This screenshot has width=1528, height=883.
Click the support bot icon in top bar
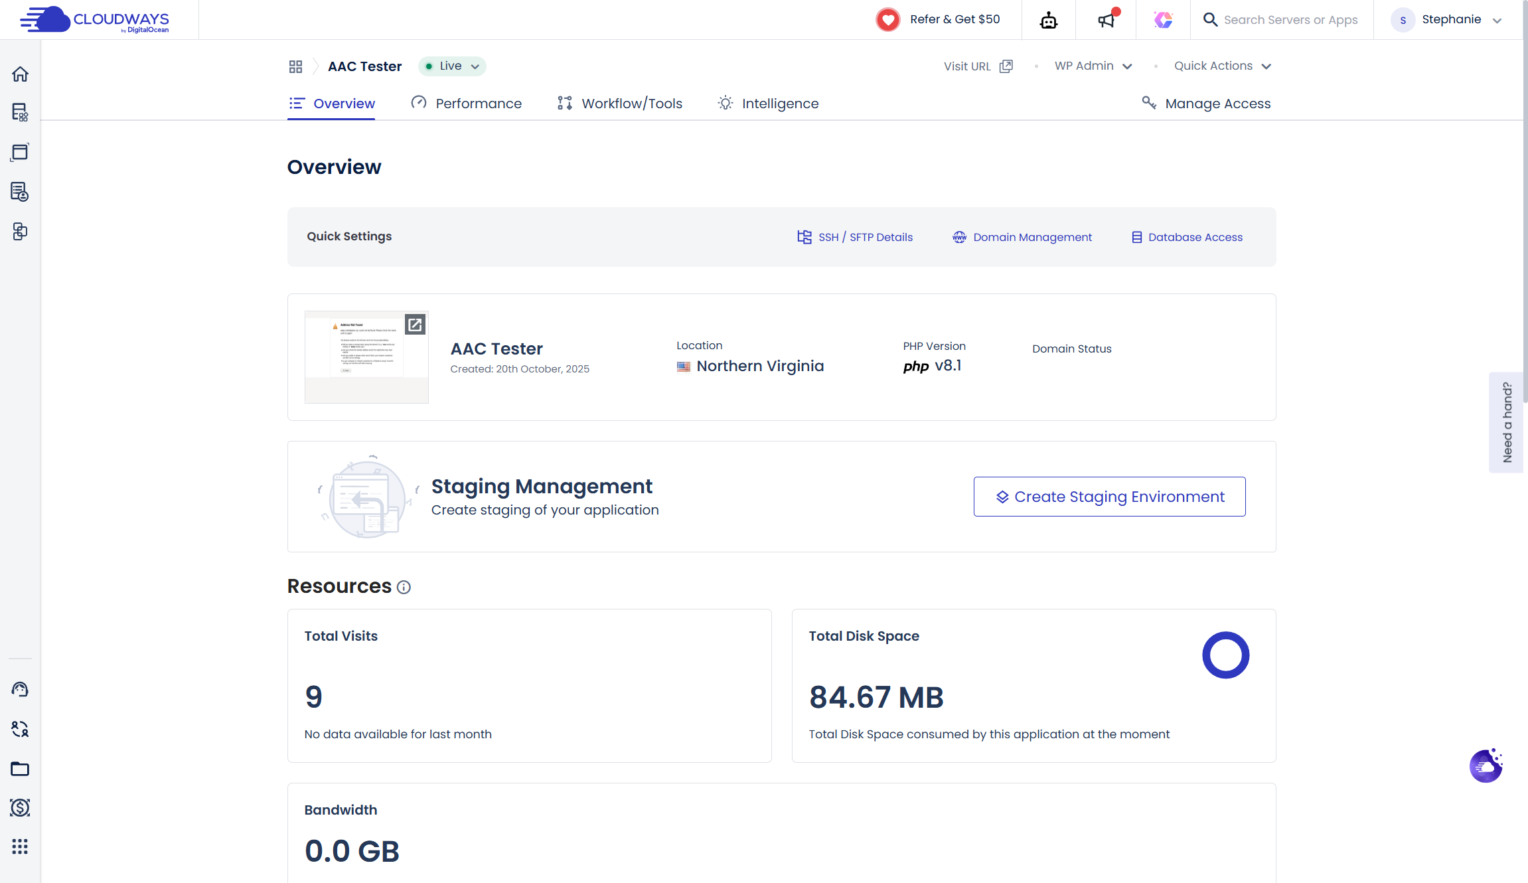pos(1048,19)
